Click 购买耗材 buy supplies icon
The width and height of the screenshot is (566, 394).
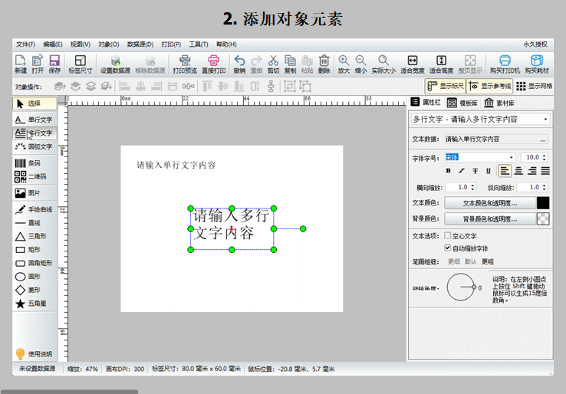click(x=537, y=64)
